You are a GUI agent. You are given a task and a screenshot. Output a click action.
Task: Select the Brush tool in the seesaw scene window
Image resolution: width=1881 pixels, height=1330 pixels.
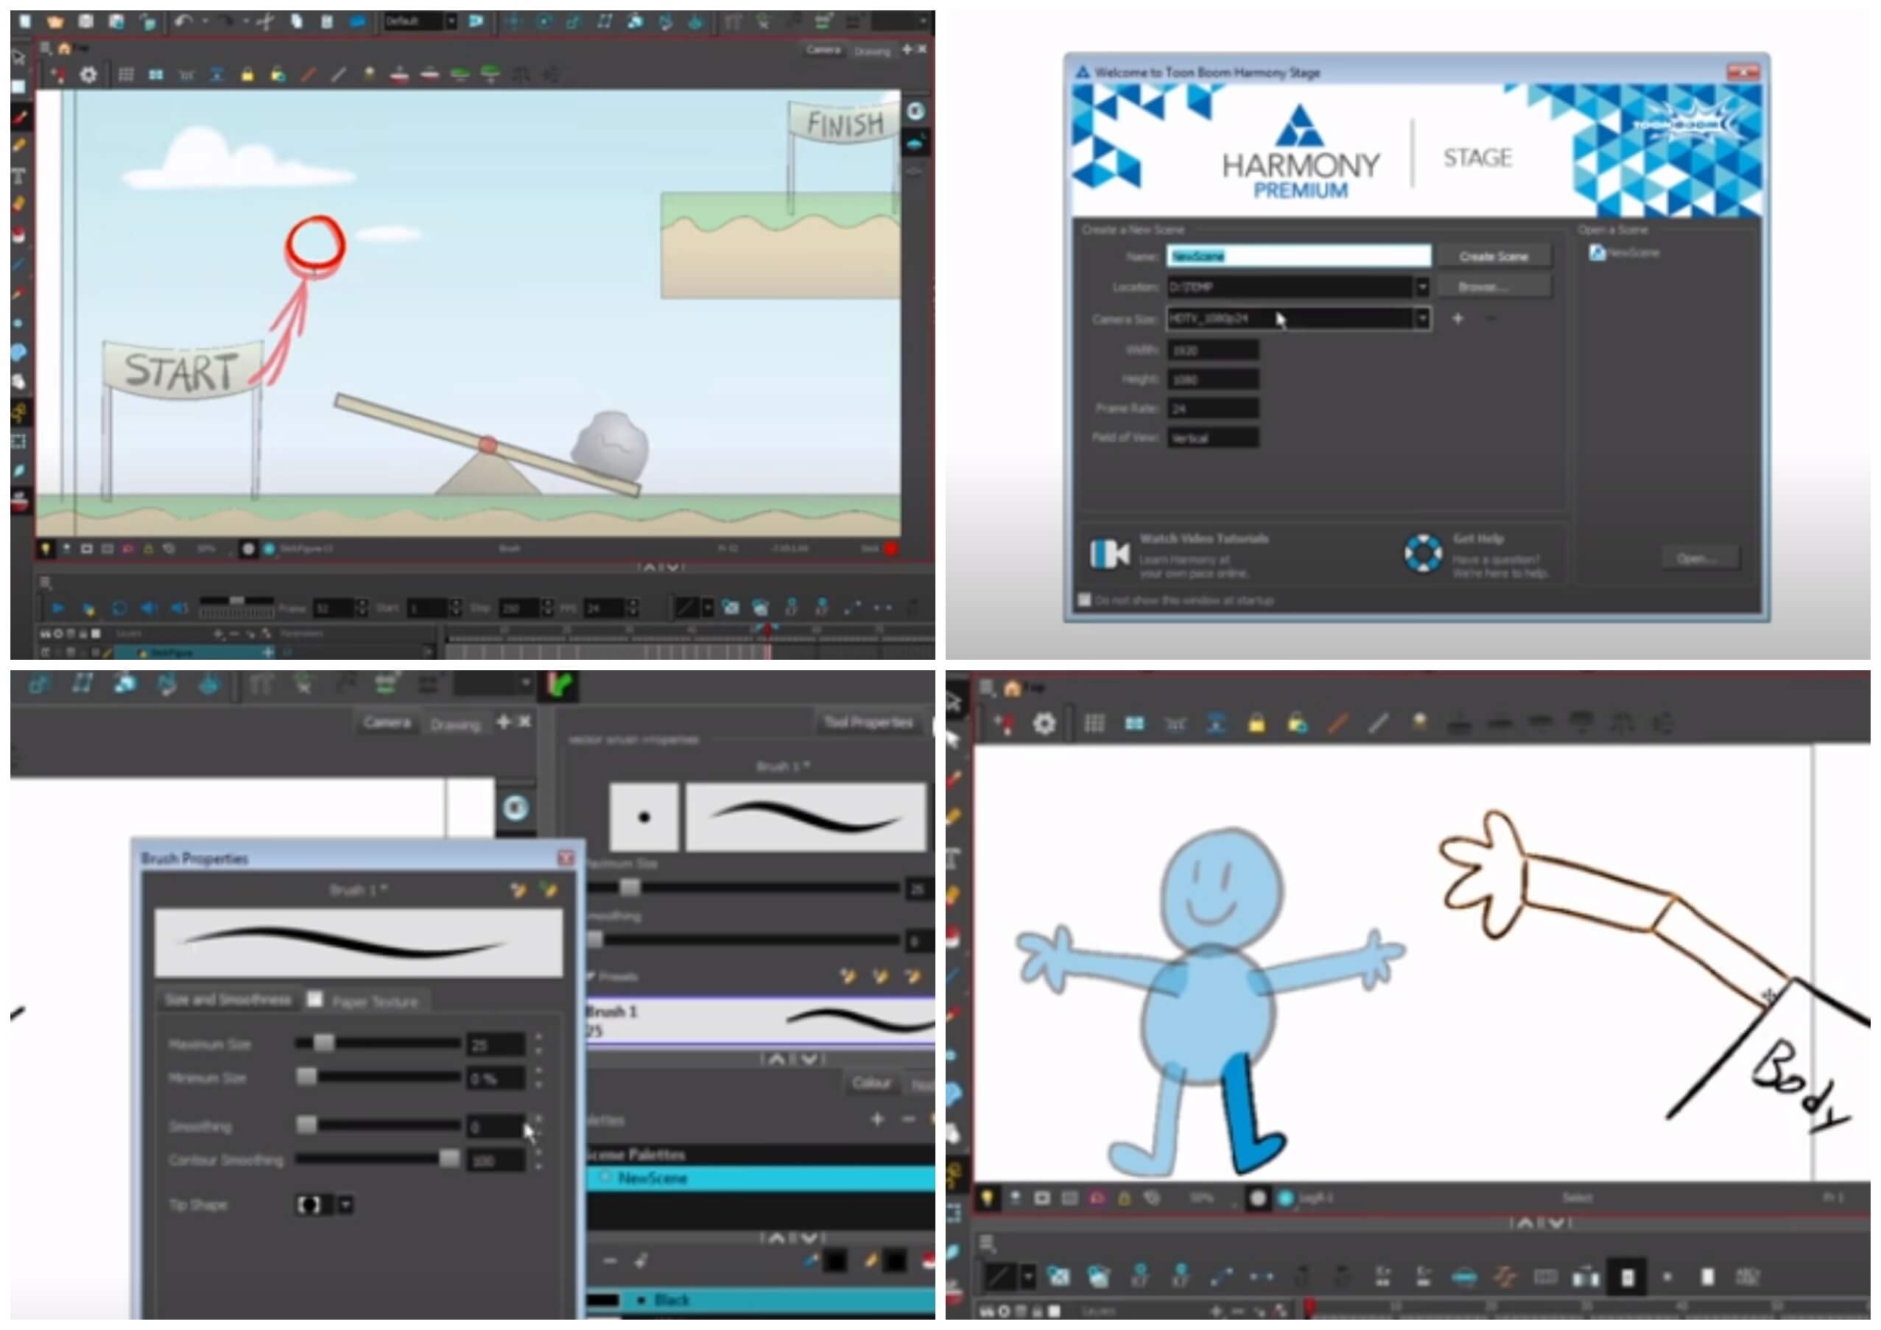tap(20, 117)
